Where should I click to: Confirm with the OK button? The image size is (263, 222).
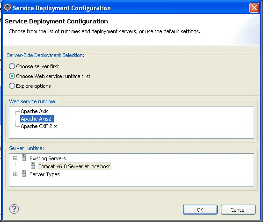(200, 209)
